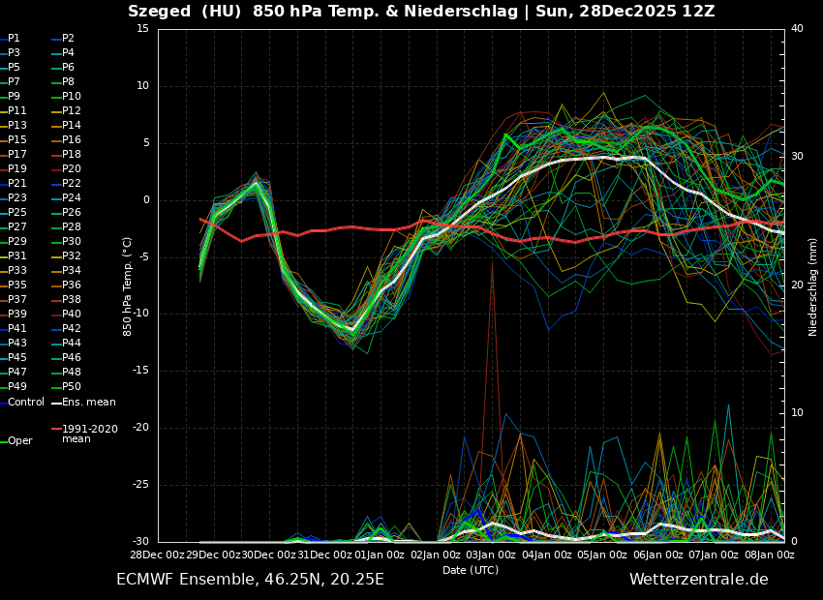Select the 01Jan 00z date tick
Viewport: 823px width, 600px height.
coord(380,555)
